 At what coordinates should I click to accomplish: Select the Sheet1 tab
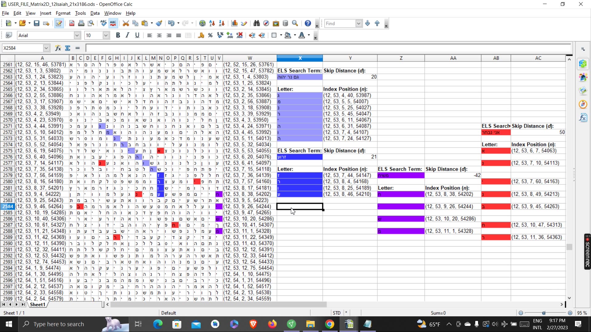tap(38, 304)
